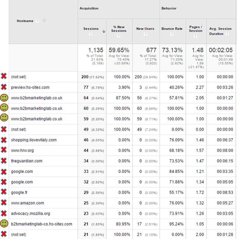
Task: Select the Acquisition section header
Action: (89, 8)
